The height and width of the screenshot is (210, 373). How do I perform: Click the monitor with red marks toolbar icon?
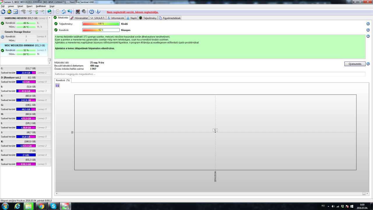78,12
